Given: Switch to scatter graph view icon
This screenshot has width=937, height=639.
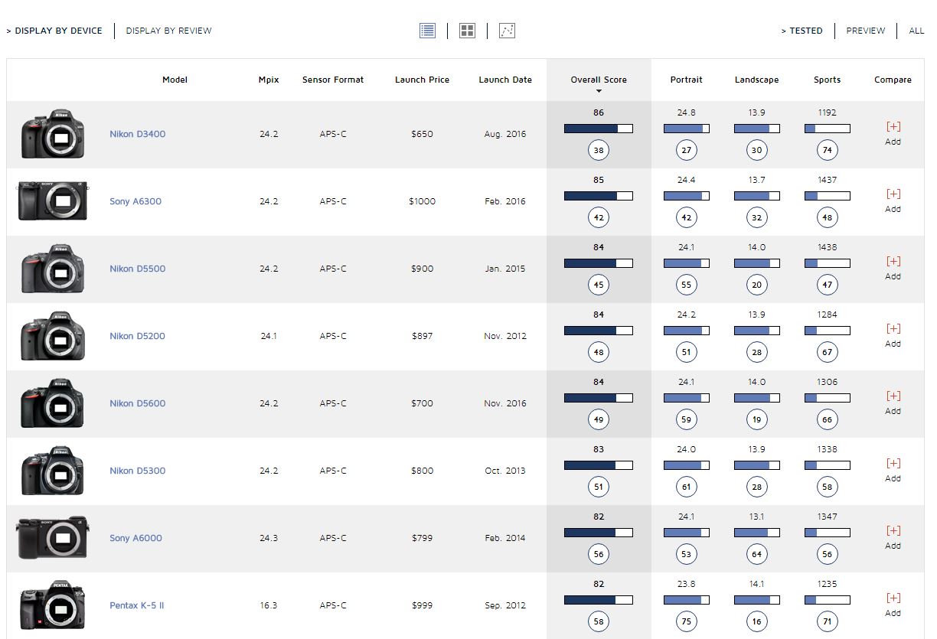Looking at the screenshot, I should tap(507, 31).
